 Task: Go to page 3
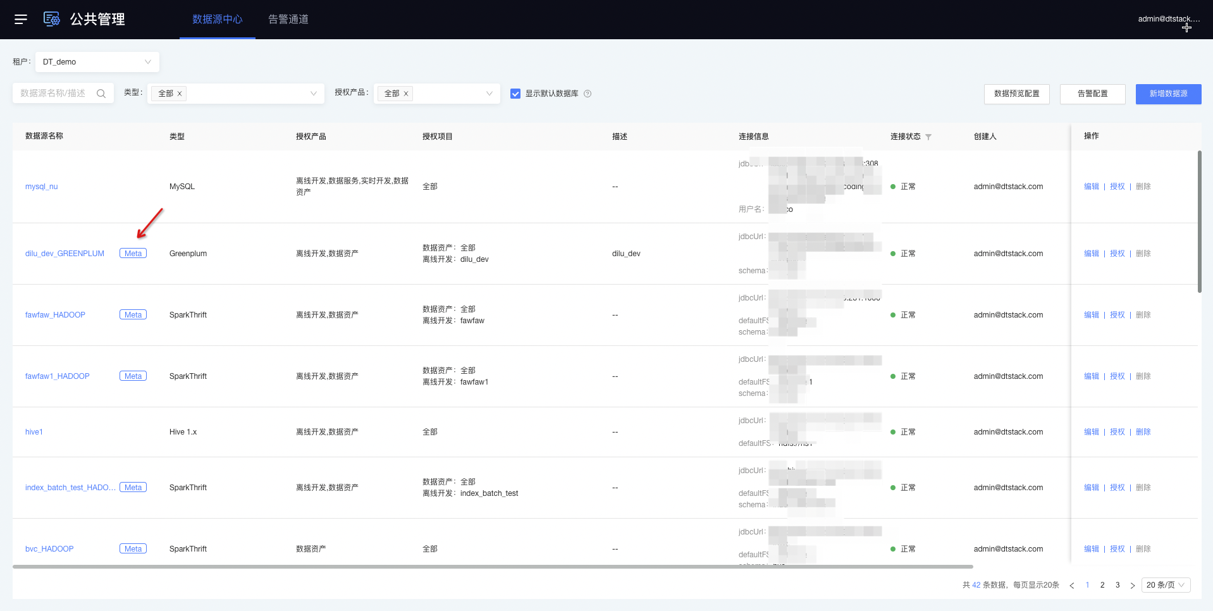(x=1118, y=585)
